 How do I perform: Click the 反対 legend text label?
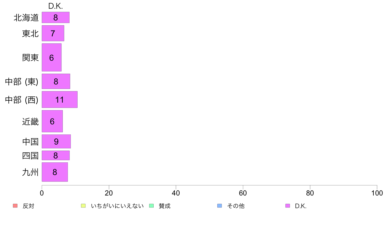(28, 206)
